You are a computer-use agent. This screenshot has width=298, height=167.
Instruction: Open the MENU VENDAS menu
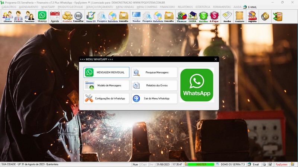(x=125, y=7)
